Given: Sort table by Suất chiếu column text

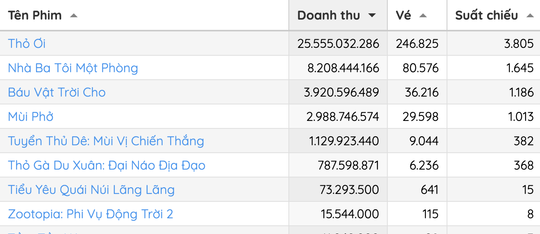Looking at the screenshot, I should coord(486,16).
